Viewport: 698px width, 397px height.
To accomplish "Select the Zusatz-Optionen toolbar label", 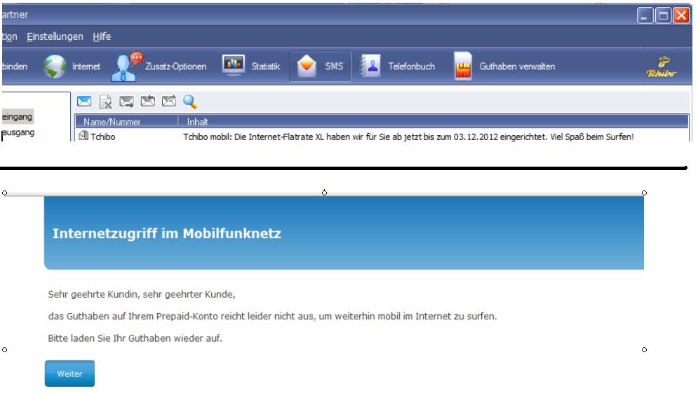I will click(x=176, y=66).
